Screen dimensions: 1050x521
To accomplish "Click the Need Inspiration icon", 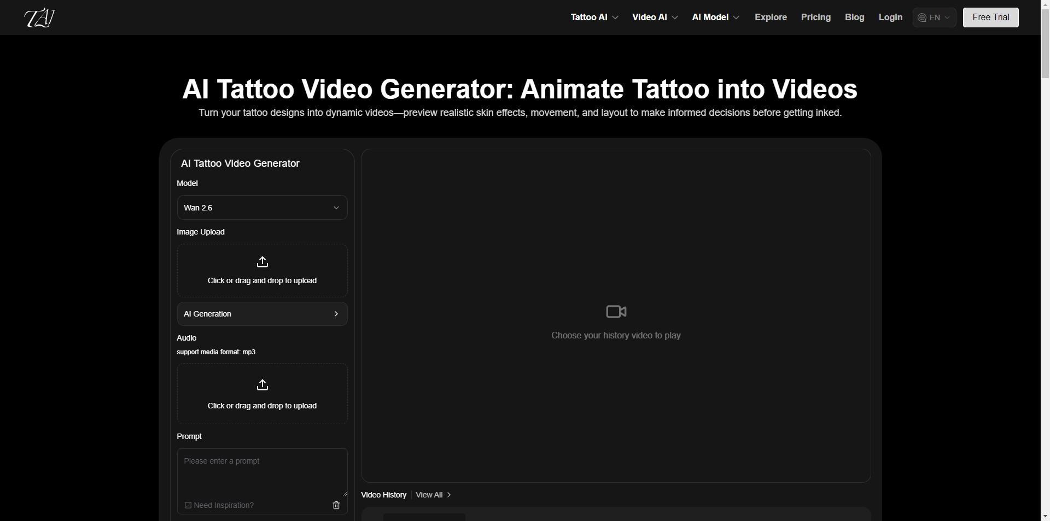I will [x=188, y=505].
